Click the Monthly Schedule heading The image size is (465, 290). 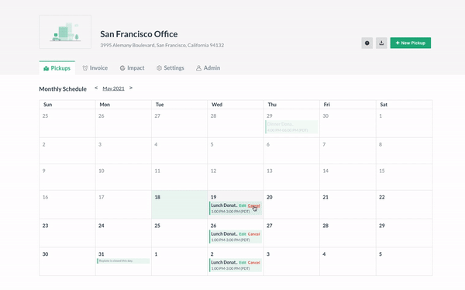click(x=63, y=88)
